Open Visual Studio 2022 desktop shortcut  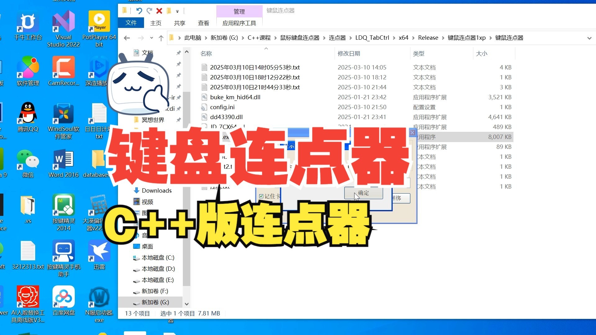63,29
